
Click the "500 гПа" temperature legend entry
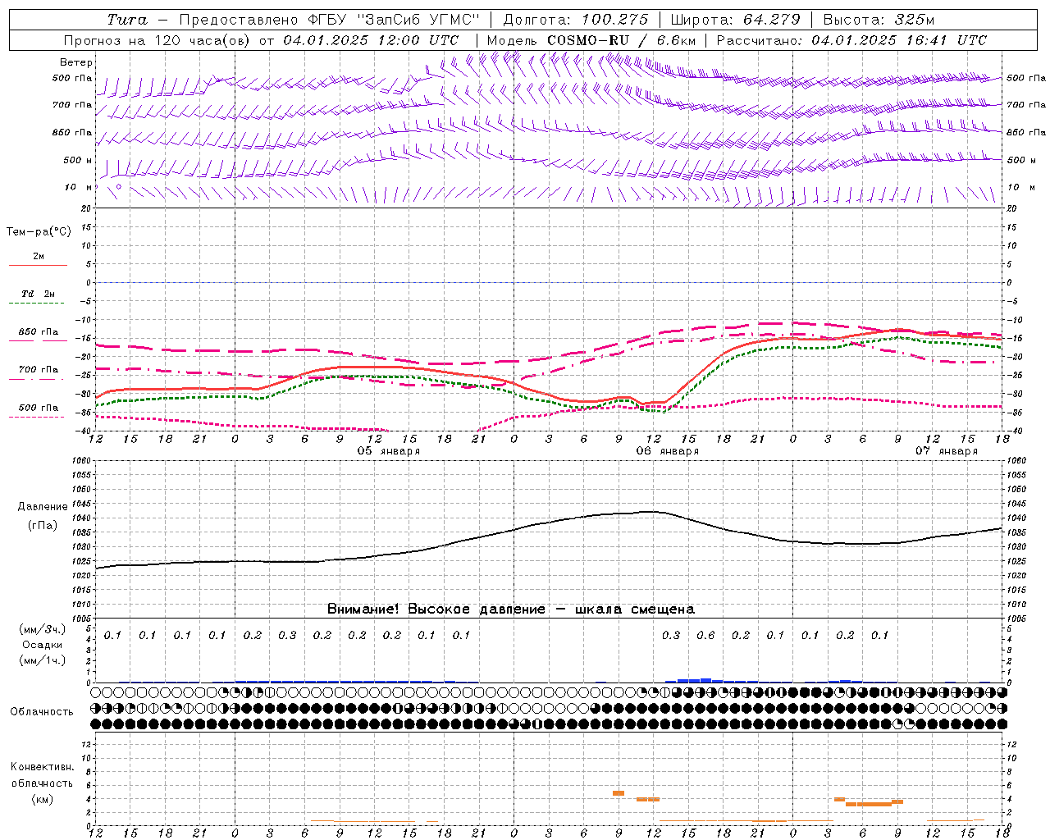[38, 408]
